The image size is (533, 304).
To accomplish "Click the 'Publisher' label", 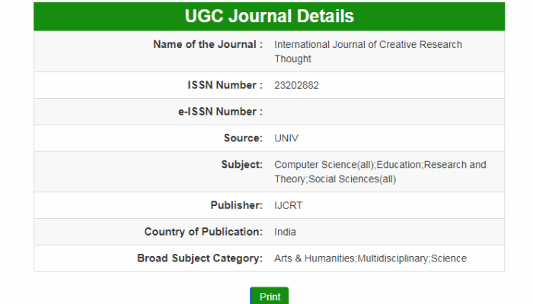I will [237, 205].
